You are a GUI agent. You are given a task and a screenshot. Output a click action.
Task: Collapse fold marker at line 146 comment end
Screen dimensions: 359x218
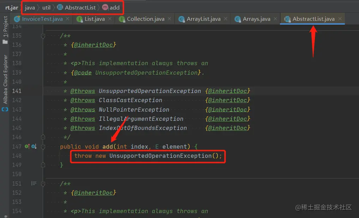tap(43, 137)
